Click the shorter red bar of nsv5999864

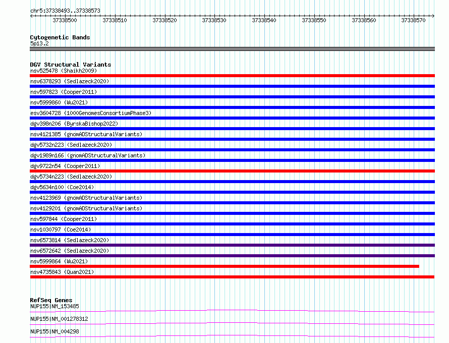click(x=224, y=266)
